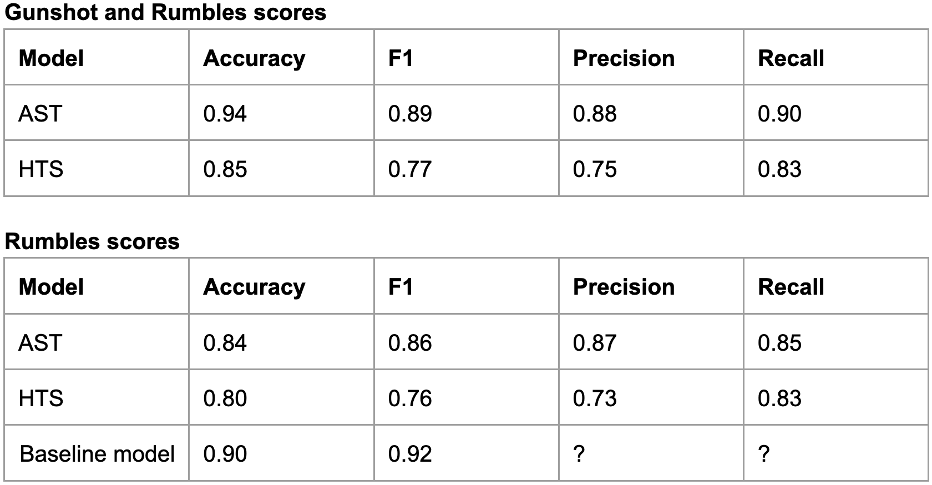Screen dimensions: 932x485
Task: Click the Recall header in the first table
Action: (x=791, y=58)
